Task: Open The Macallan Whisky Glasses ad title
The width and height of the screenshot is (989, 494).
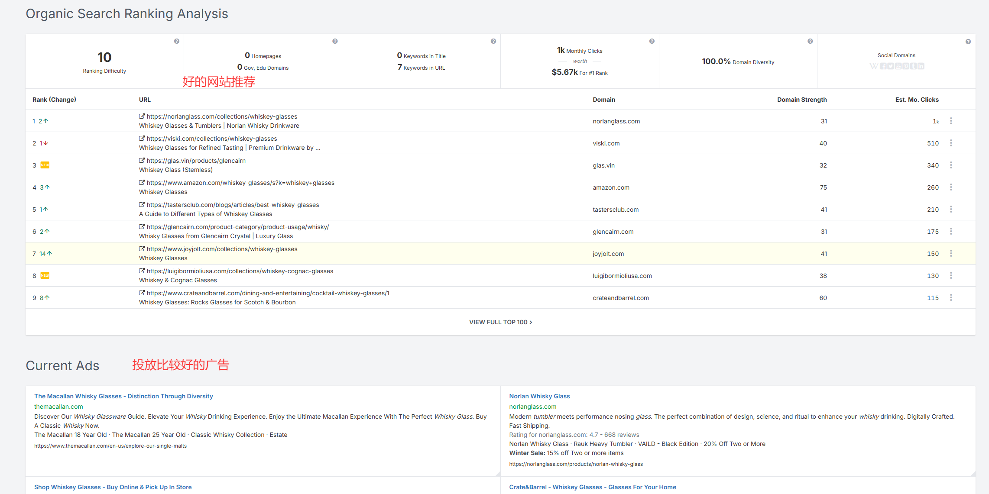Action: (123, 396)
